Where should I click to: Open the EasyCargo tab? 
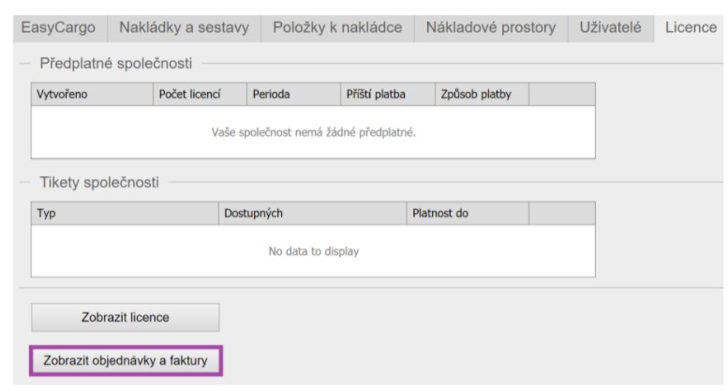[x=58, y=28]
